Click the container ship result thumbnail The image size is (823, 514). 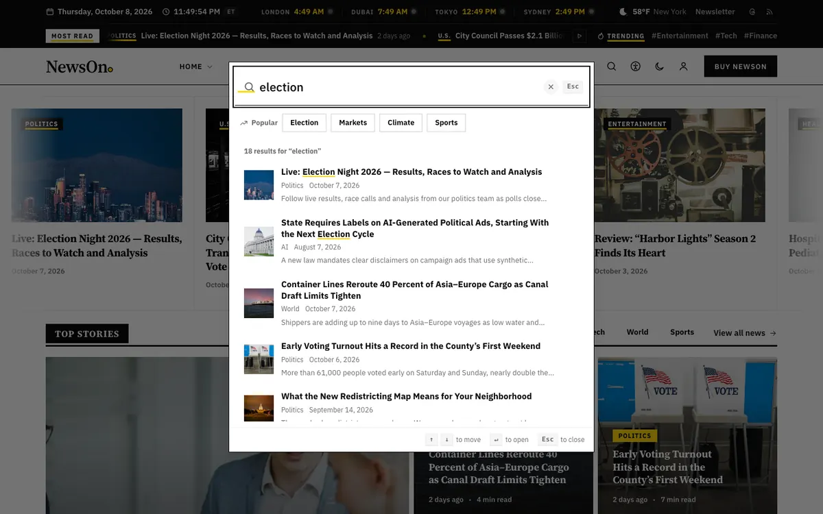[x=259, y=303]
